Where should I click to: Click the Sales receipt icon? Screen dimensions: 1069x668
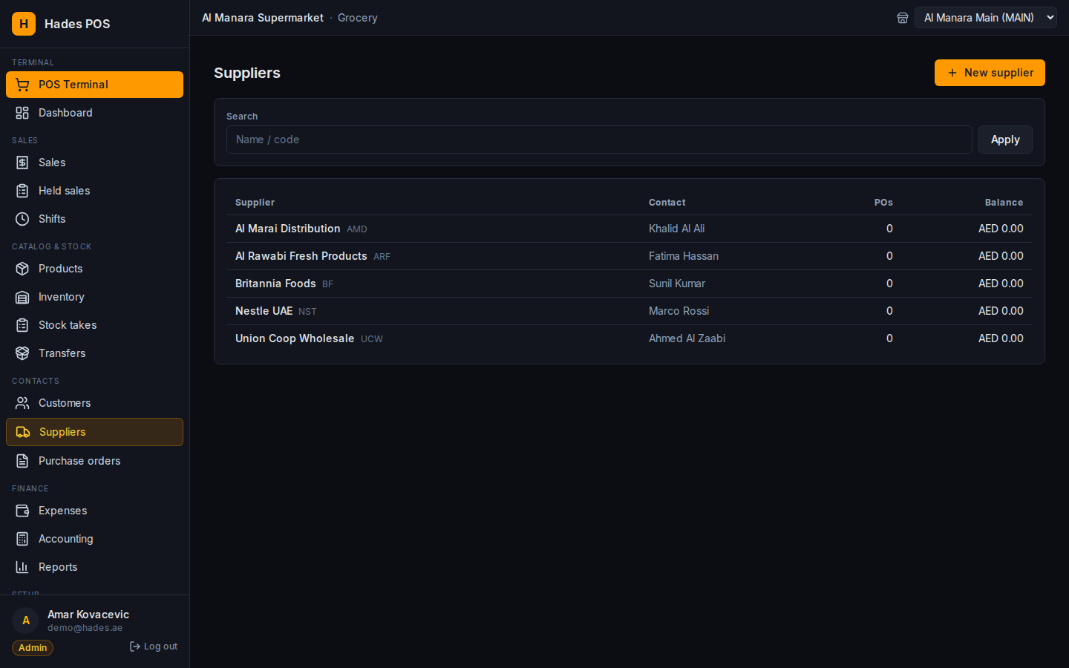[x=22, y=163]
